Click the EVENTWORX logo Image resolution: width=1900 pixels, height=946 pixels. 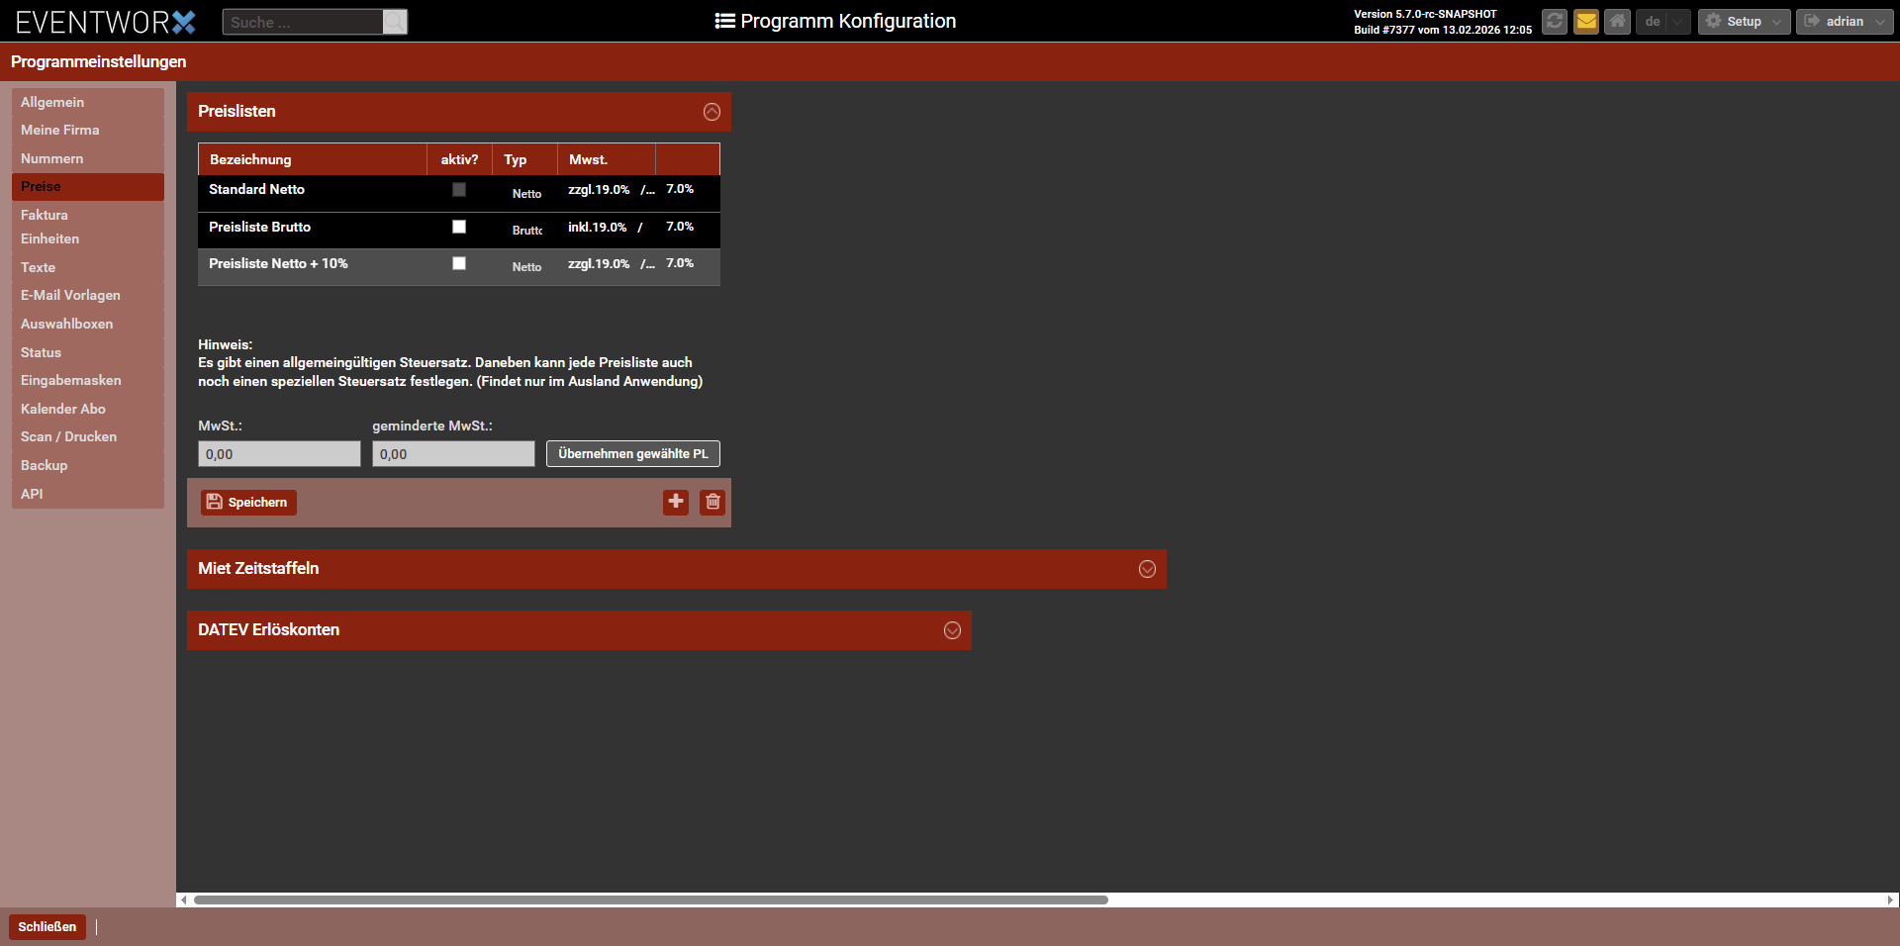pyautogui.click(x=105, y=22)
